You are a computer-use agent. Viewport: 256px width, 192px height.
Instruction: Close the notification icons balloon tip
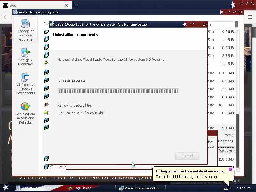[x=230, y=169]
